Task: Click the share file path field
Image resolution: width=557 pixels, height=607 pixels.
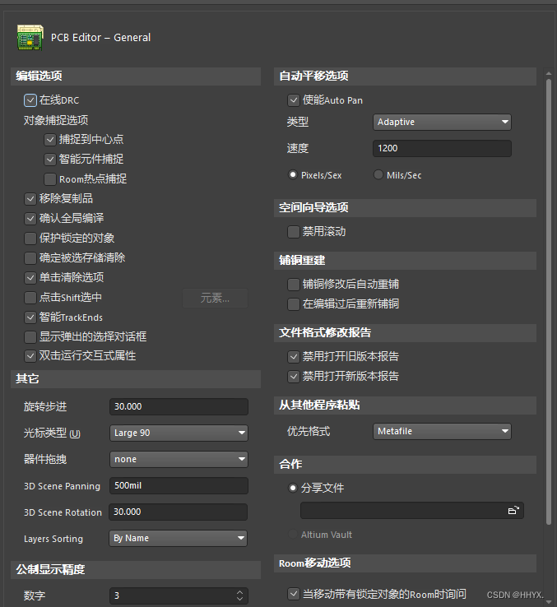Action: click(x=412, y=511)
